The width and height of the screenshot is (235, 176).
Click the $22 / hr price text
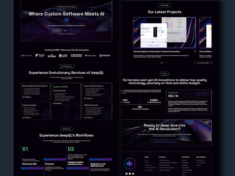(x=173, y=96)
